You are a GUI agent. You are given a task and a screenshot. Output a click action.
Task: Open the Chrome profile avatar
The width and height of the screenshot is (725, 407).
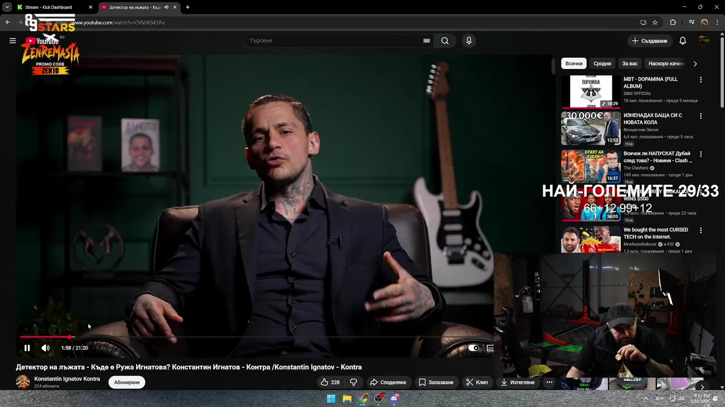click(x=705, y=23)
